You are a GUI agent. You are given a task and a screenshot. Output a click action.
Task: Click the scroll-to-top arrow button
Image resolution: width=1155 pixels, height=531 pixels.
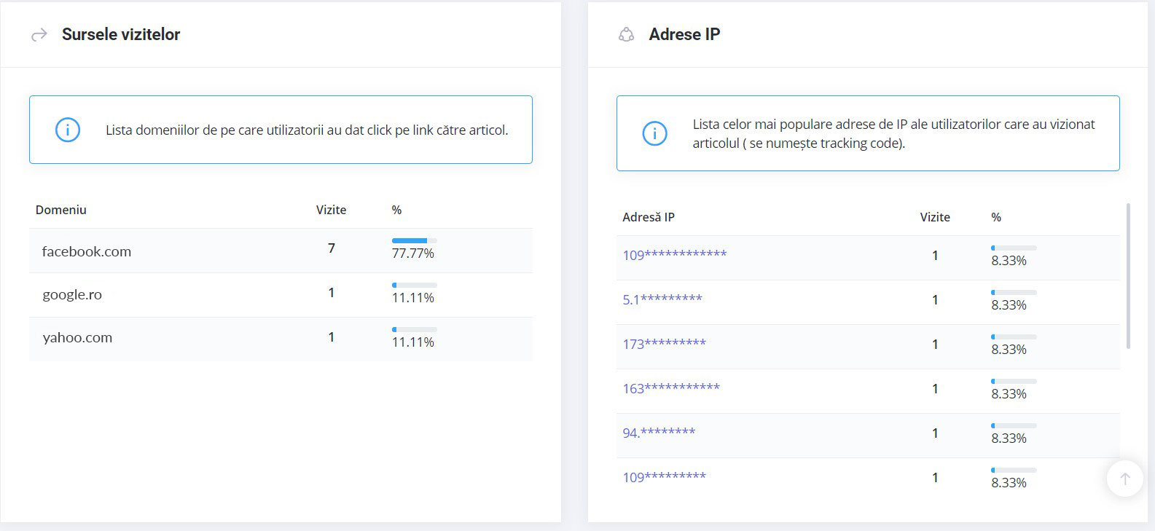coord(1124,479)
